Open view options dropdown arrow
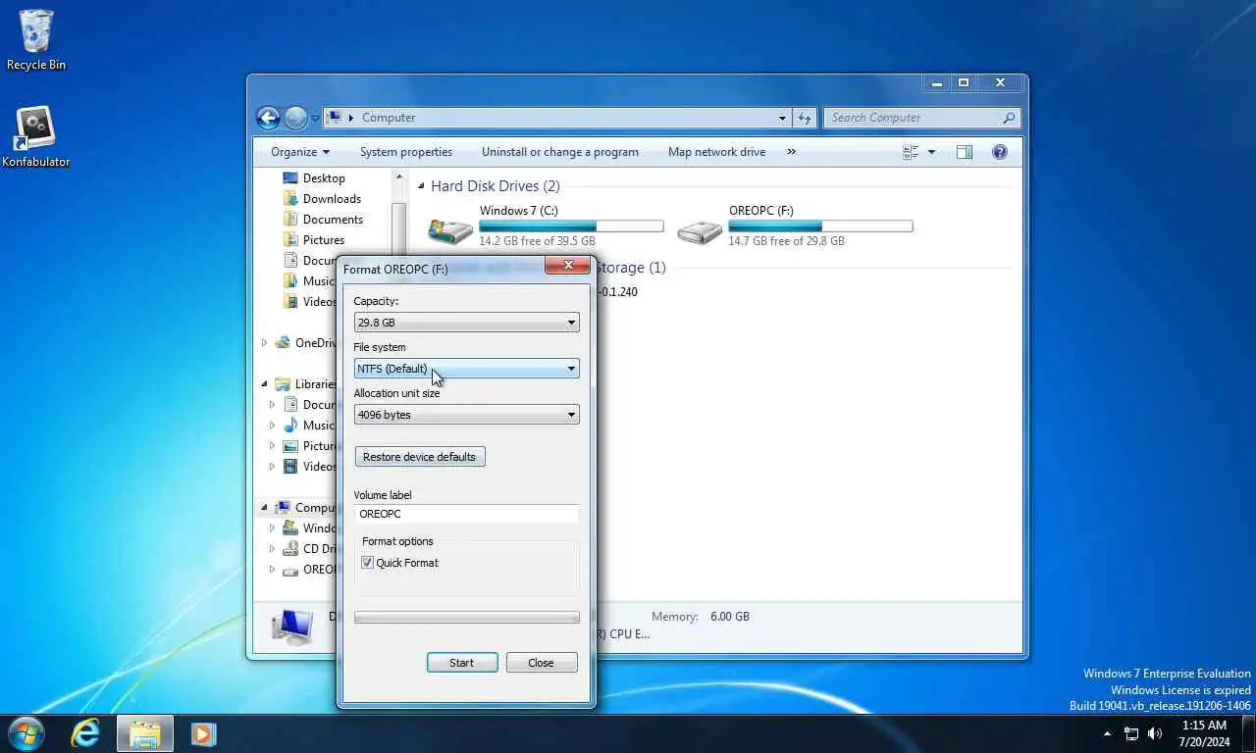The height and width of the screenshot is (753, 1256). (931, 152)
